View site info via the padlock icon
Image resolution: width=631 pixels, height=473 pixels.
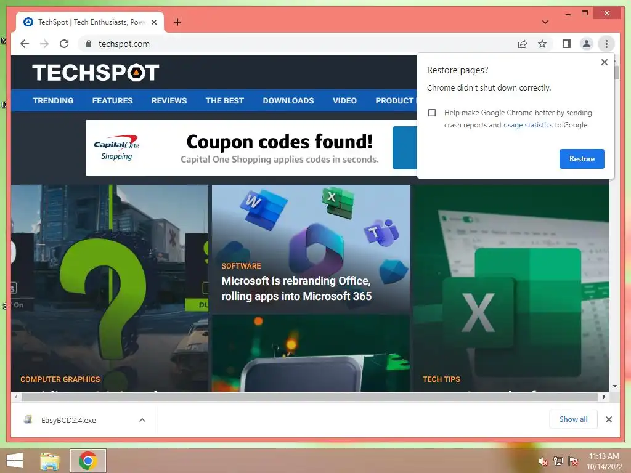tap(89, 44)
